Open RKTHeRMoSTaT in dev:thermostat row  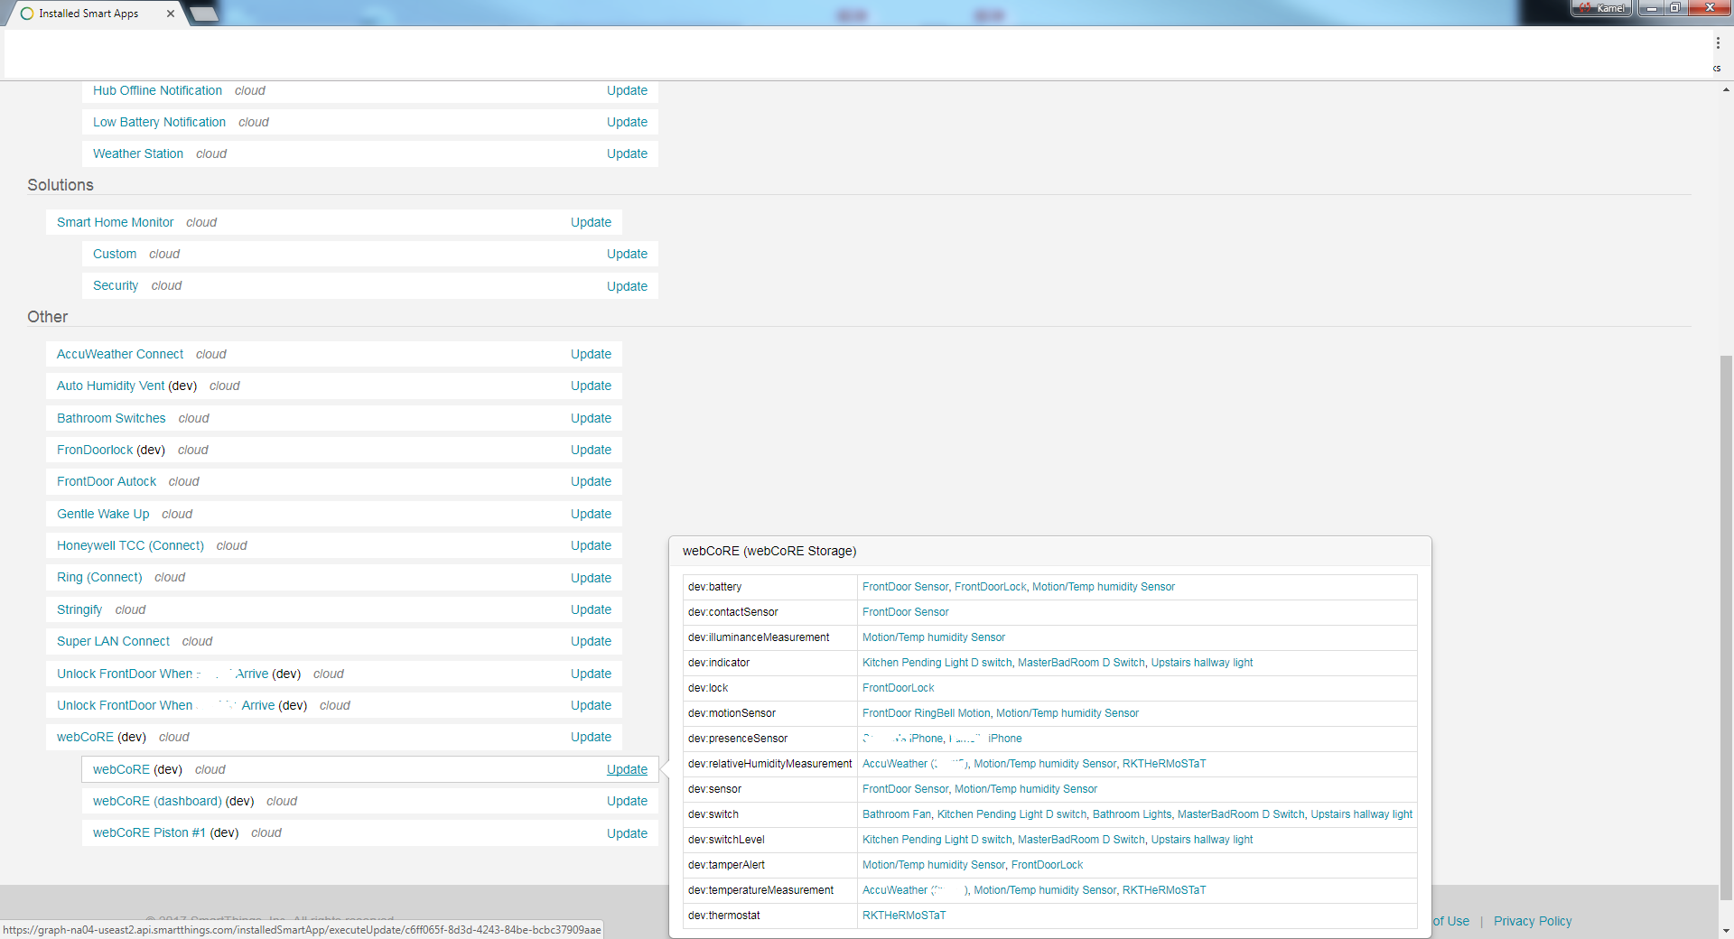904,916
